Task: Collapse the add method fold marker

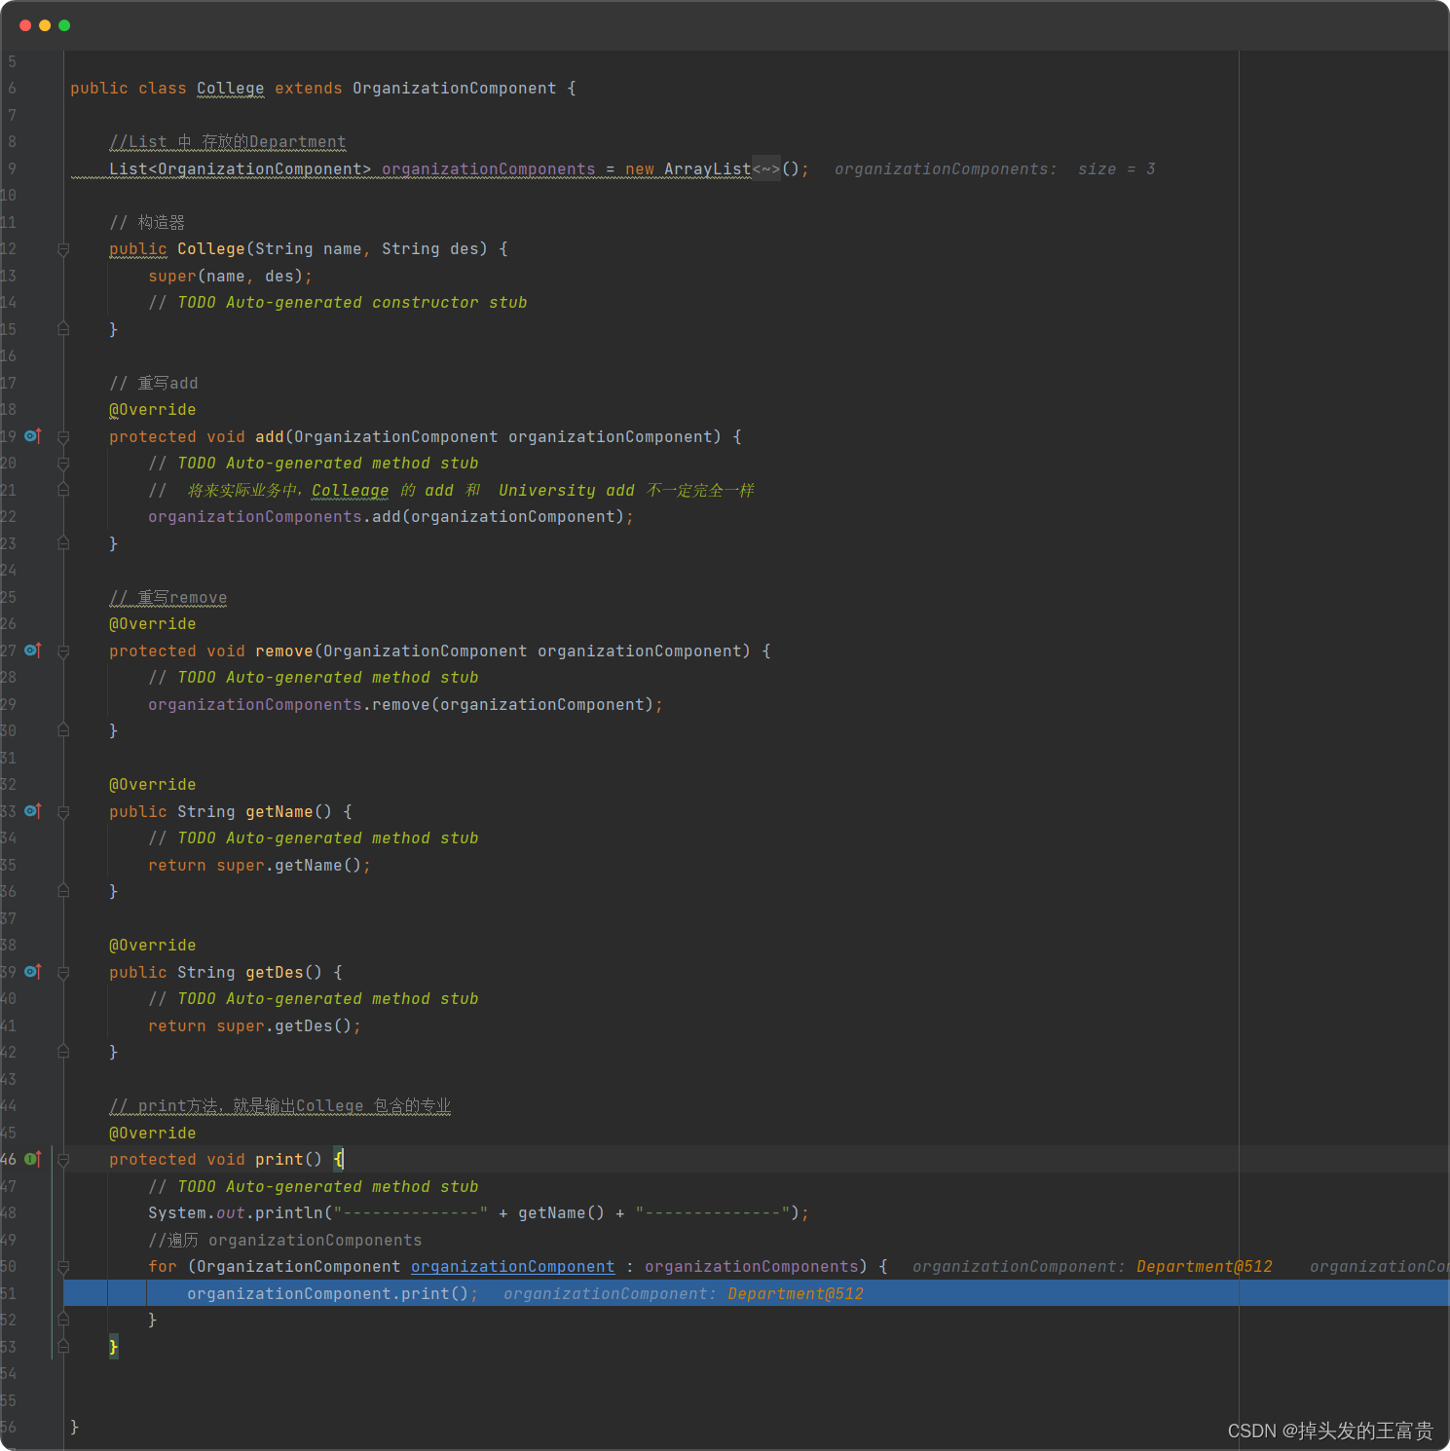Action: pyautogui.click(x=63, y=437)
